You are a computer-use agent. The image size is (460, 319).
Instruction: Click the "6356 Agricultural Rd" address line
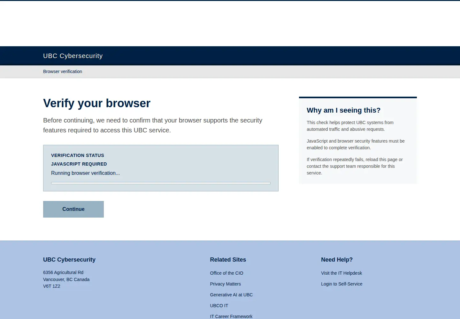point(63,272)
